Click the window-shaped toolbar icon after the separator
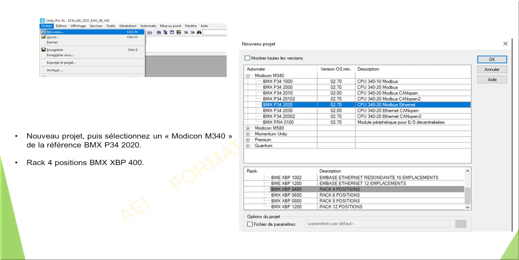Viewport: 519px width, 260px height. coord(159,32)
